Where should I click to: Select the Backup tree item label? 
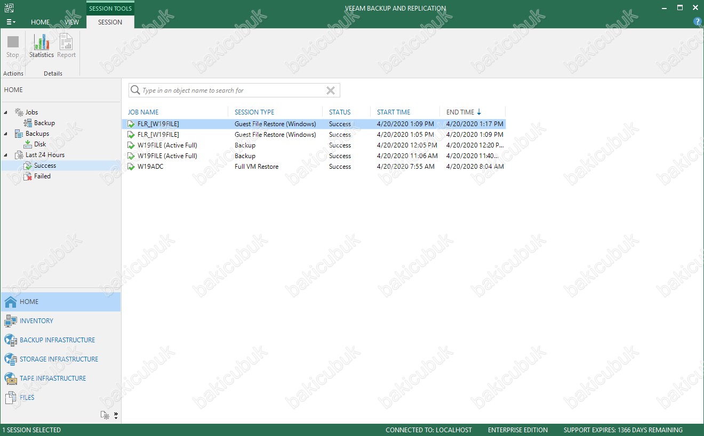[45, 123]
